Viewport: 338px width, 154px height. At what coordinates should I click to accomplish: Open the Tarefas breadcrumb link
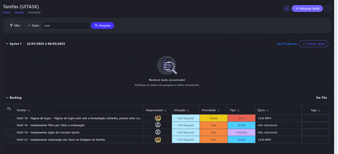pos(19,12)
